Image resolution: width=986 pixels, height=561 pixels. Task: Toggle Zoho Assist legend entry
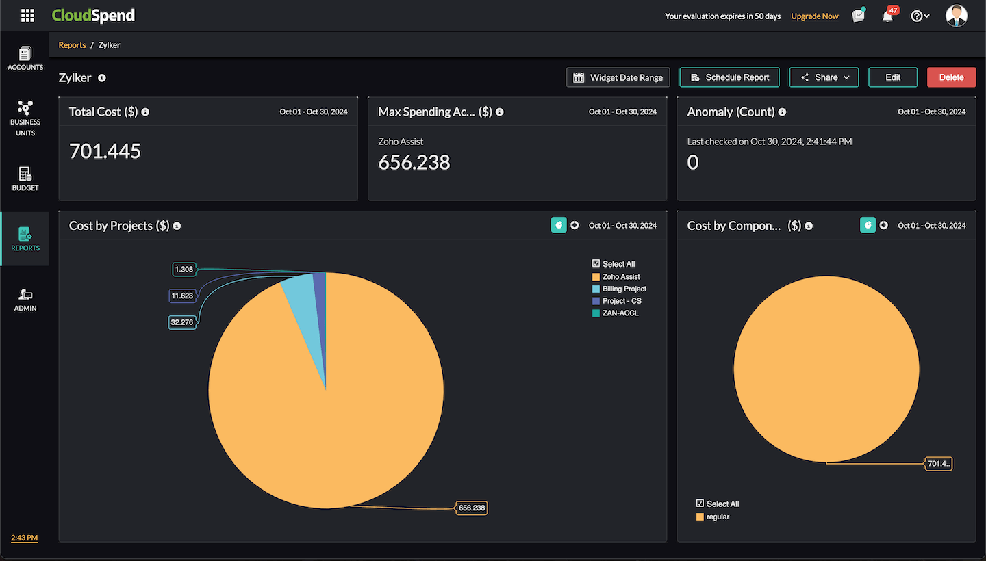point(620,277)
